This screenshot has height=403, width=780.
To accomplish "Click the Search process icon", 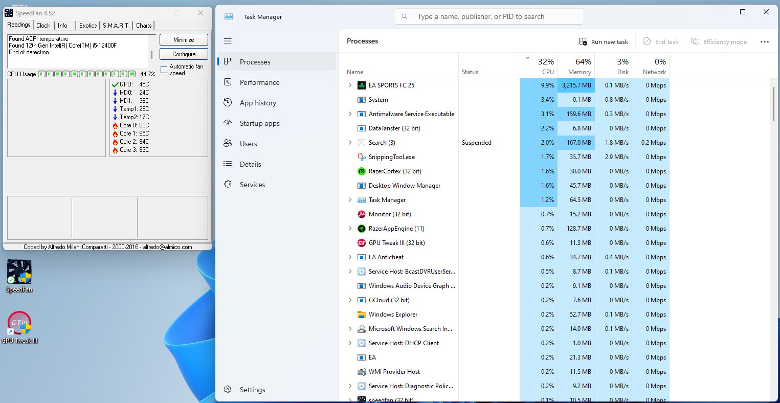I will [x=361, y=143].
